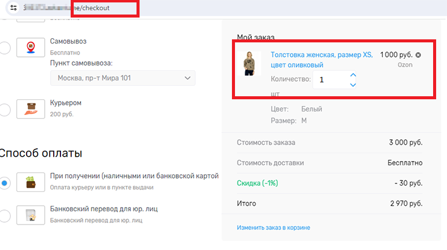Select the При получении payment radio button

pyautogui.click(x=4, y=182)
